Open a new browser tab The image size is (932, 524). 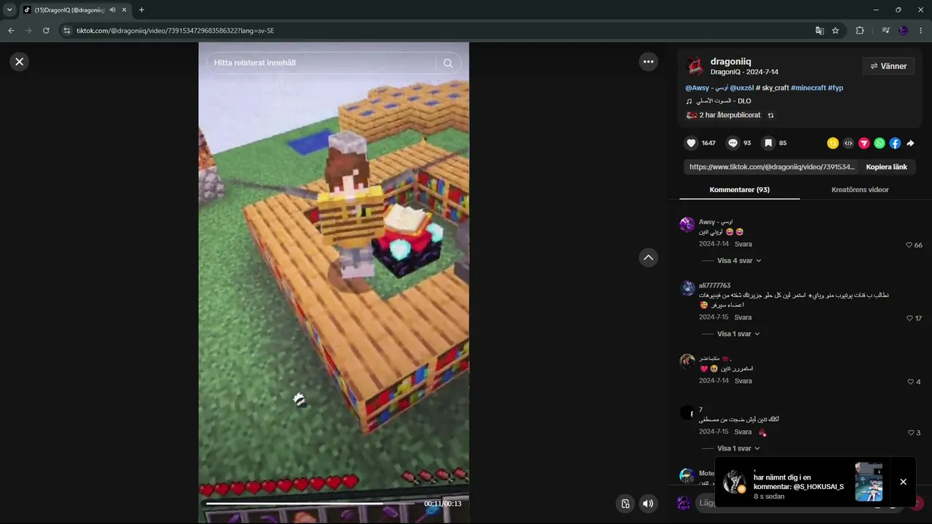pos(141,10)
